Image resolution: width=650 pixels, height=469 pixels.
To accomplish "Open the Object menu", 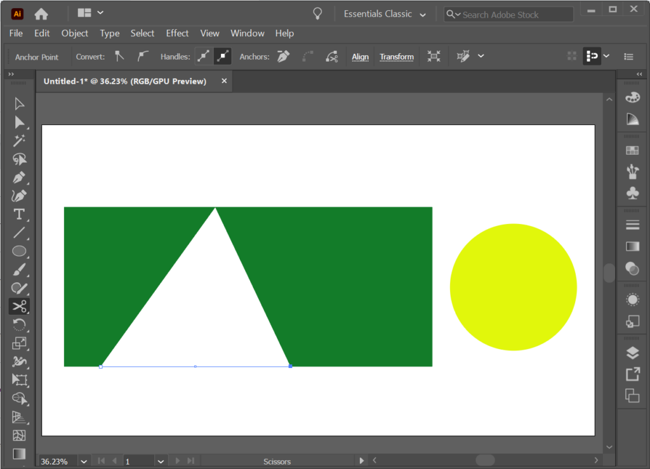I will (x=74, y=33).
